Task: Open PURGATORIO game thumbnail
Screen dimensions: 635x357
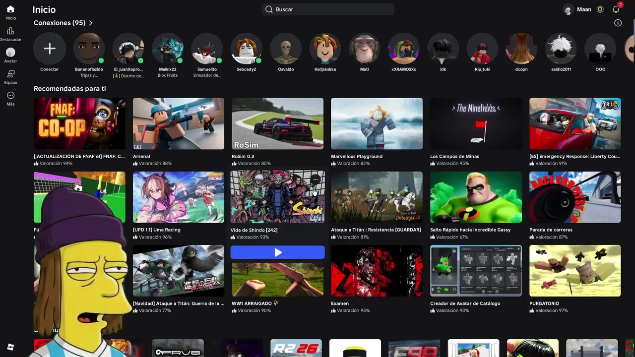Action: point(575,271)
